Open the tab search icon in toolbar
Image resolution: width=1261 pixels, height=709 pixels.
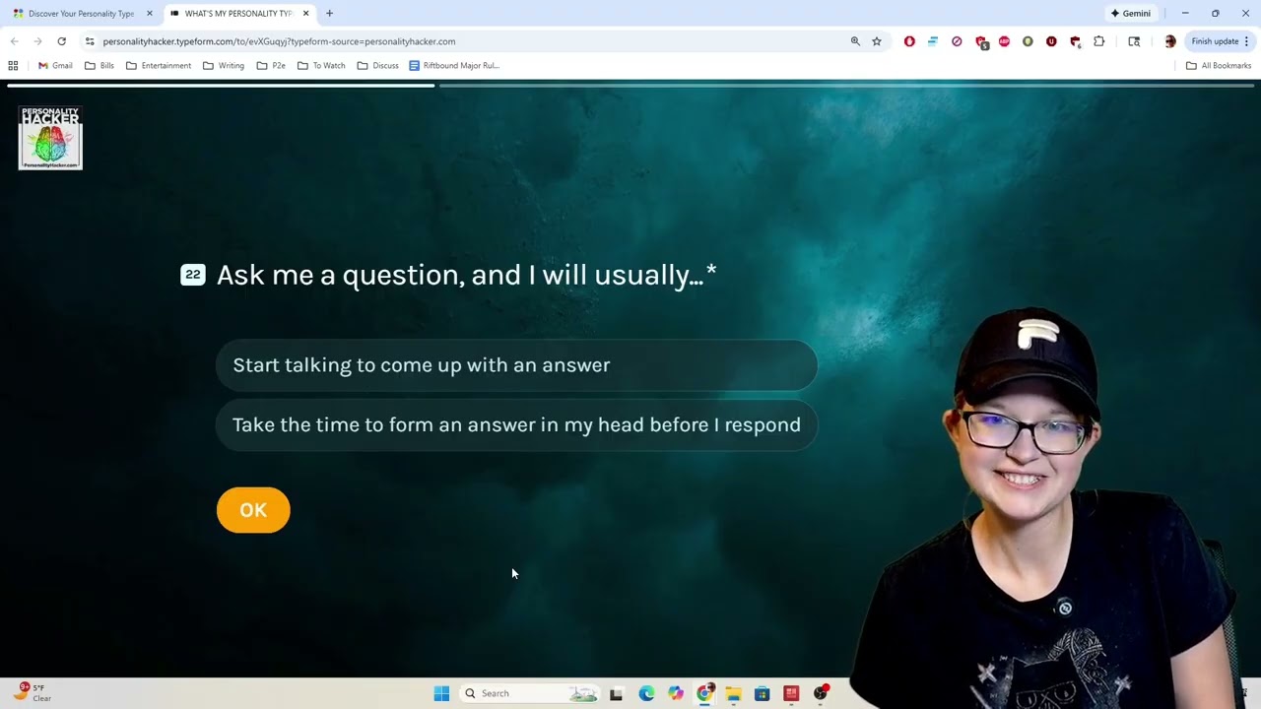click(x=1134, y=41)
